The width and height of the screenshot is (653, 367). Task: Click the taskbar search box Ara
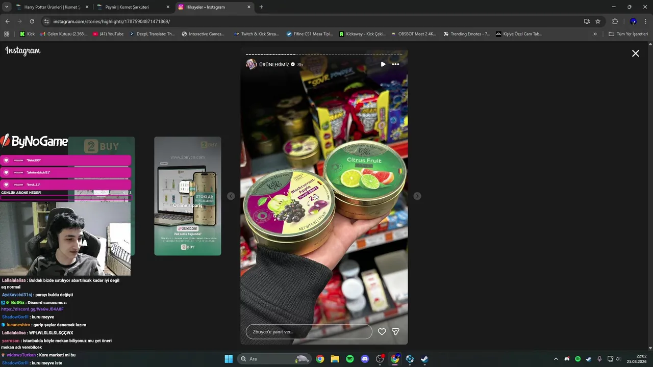[274, 359]
